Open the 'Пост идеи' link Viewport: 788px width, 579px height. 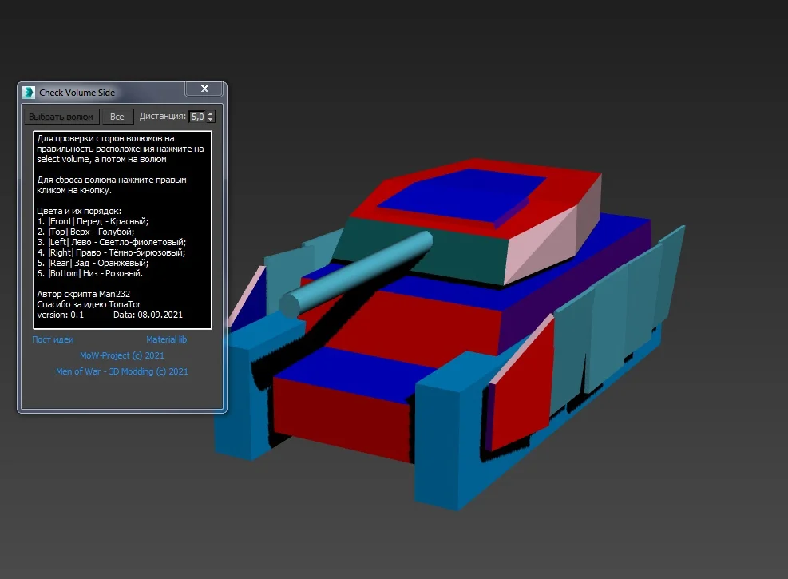click(x=53, y=339)
